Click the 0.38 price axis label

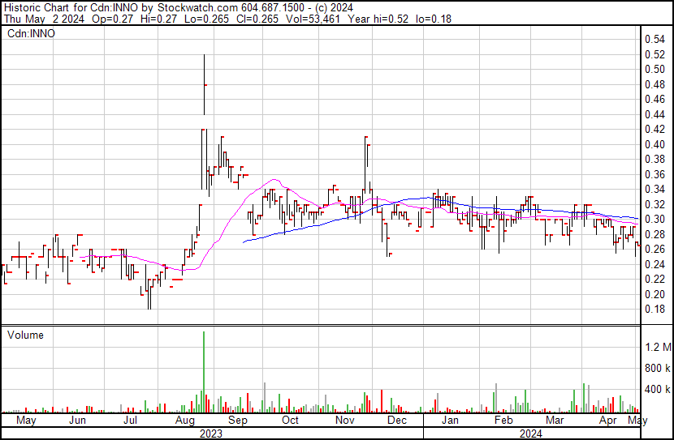point(655,160)
